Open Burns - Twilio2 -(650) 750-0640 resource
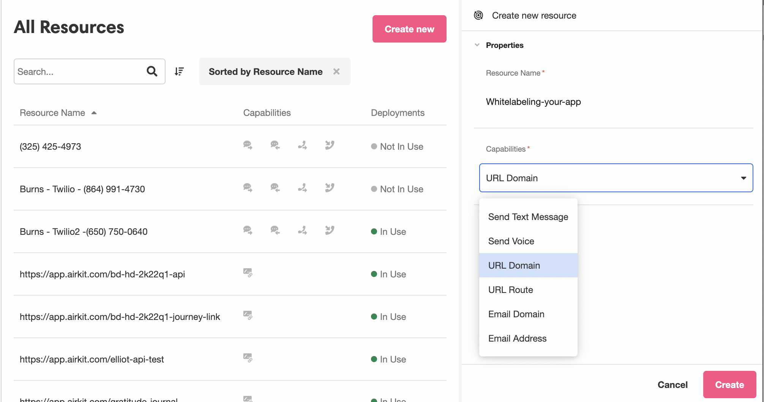Image resolution: width=764 pixels, height=402 pixels. (x=230, y=231)
